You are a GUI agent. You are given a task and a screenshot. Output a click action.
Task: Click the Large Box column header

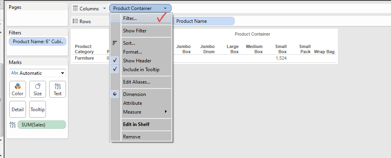(x=233, y=49)
